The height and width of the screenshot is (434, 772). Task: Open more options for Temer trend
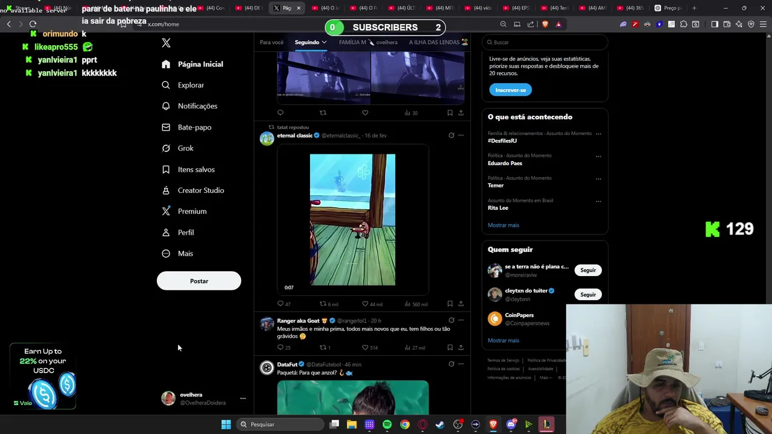click(598, 178)
